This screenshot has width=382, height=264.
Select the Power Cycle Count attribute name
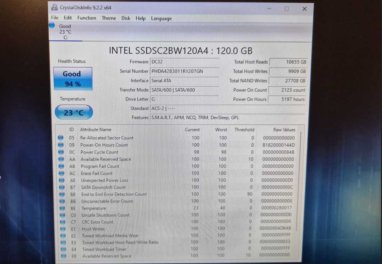[99, 152]
